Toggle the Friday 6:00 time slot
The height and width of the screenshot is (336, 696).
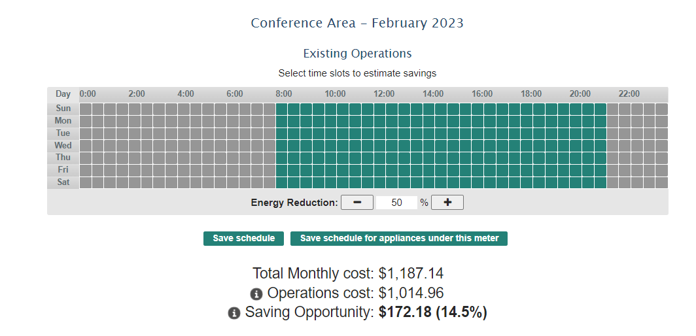(x=233, y=170)
